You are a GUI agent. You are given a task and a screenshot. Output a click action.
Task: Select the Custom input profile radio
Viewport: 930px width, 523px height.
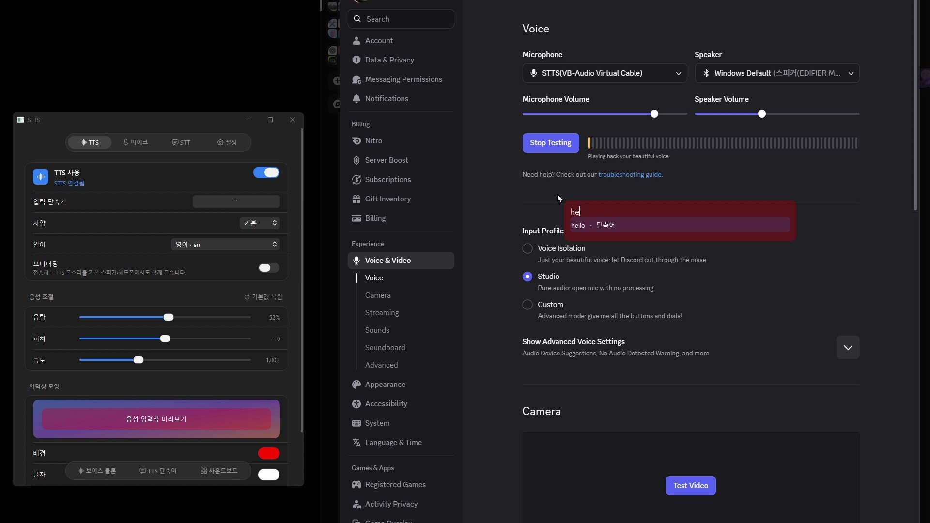tap(527, 305)
